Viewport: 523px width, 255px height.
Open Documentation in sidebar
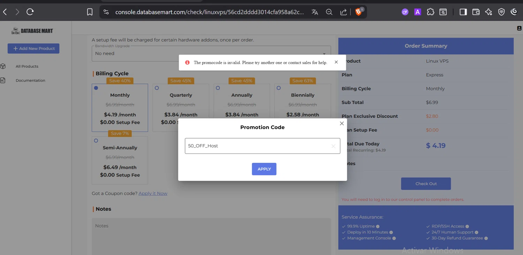click(x=30, y=80)
